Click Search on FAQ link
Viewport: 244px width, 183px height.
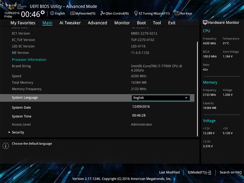coord(230,172)
